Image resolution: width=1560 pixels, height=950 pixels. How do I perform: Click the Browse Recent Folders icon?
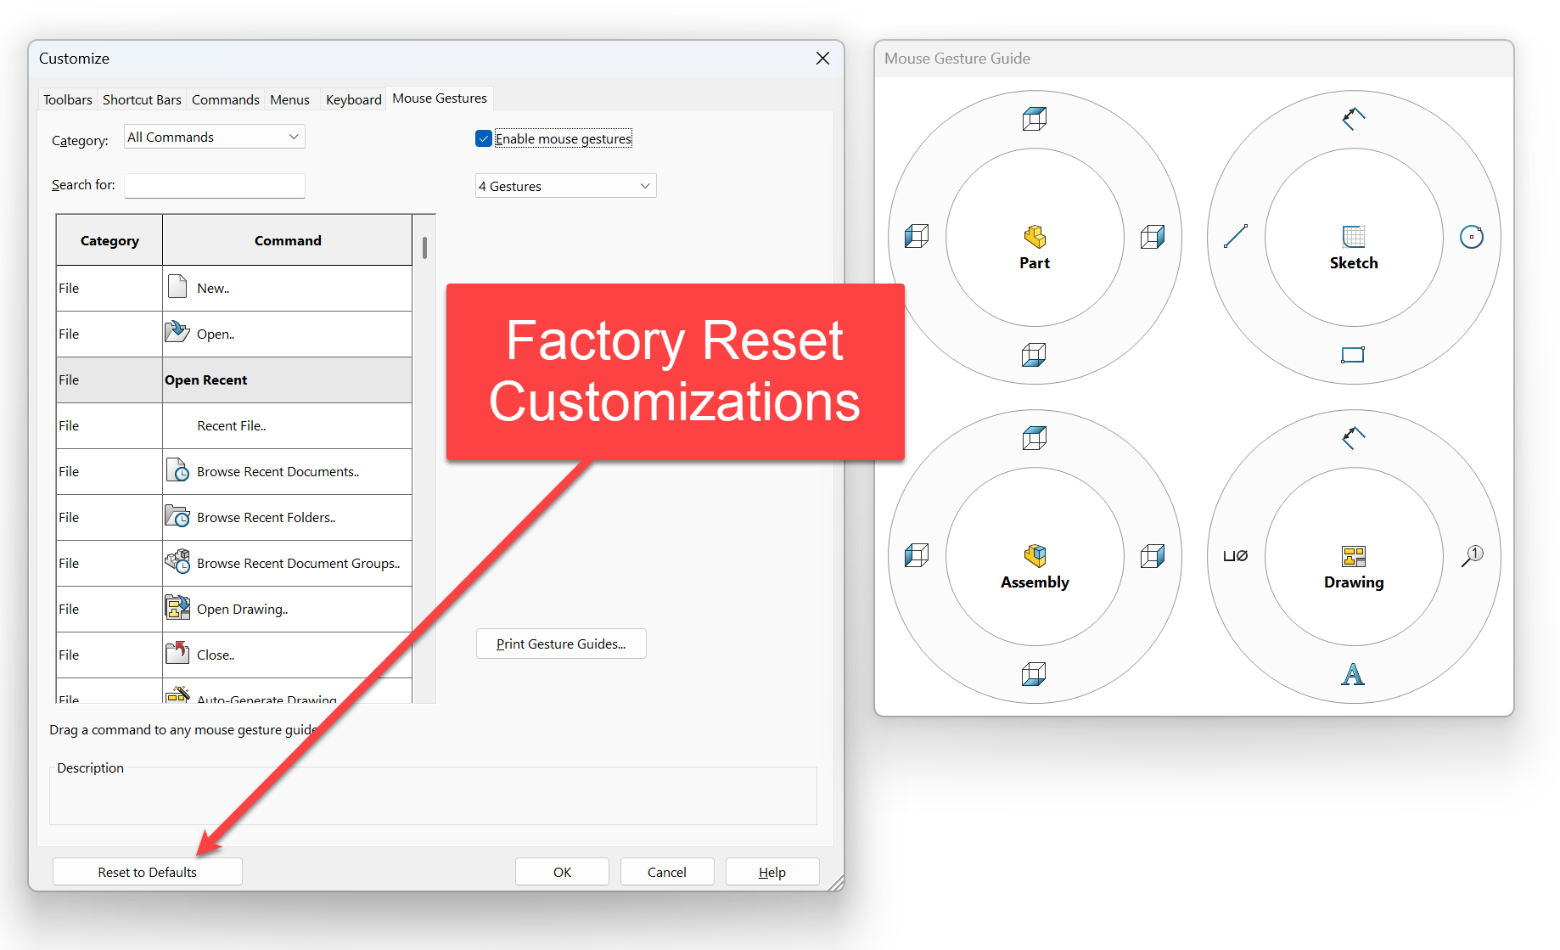point(177,515)
